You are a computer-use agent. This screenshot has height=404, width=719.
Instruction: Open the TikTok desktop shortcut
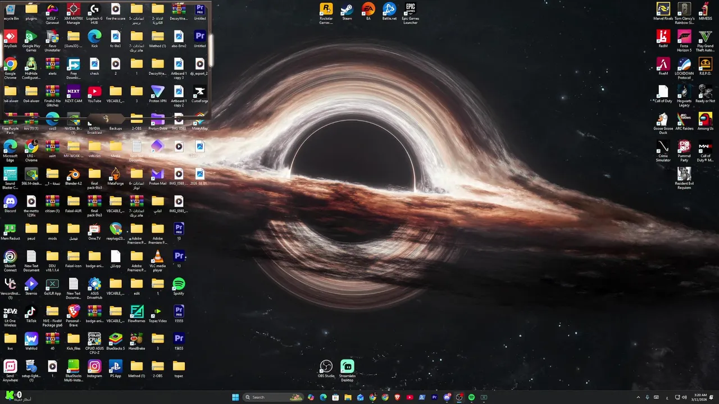pyautogui.click(x=31, y=315)
